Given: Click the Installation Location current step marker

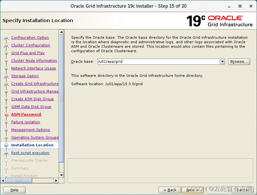Looking at the screenshot, I should pyautogui.click(x=6, y=145).
